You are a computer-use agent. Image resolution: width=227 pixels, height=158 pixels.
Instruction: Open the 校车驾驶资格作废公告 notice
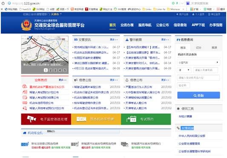87,103
